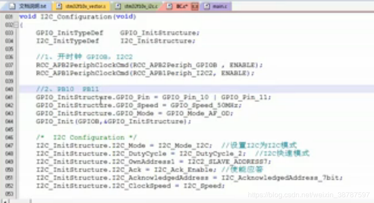Click 'I2C_Ack_Enable' value on line 050
This screenshot has height=203, width=374.
click(x=183, y=170)
